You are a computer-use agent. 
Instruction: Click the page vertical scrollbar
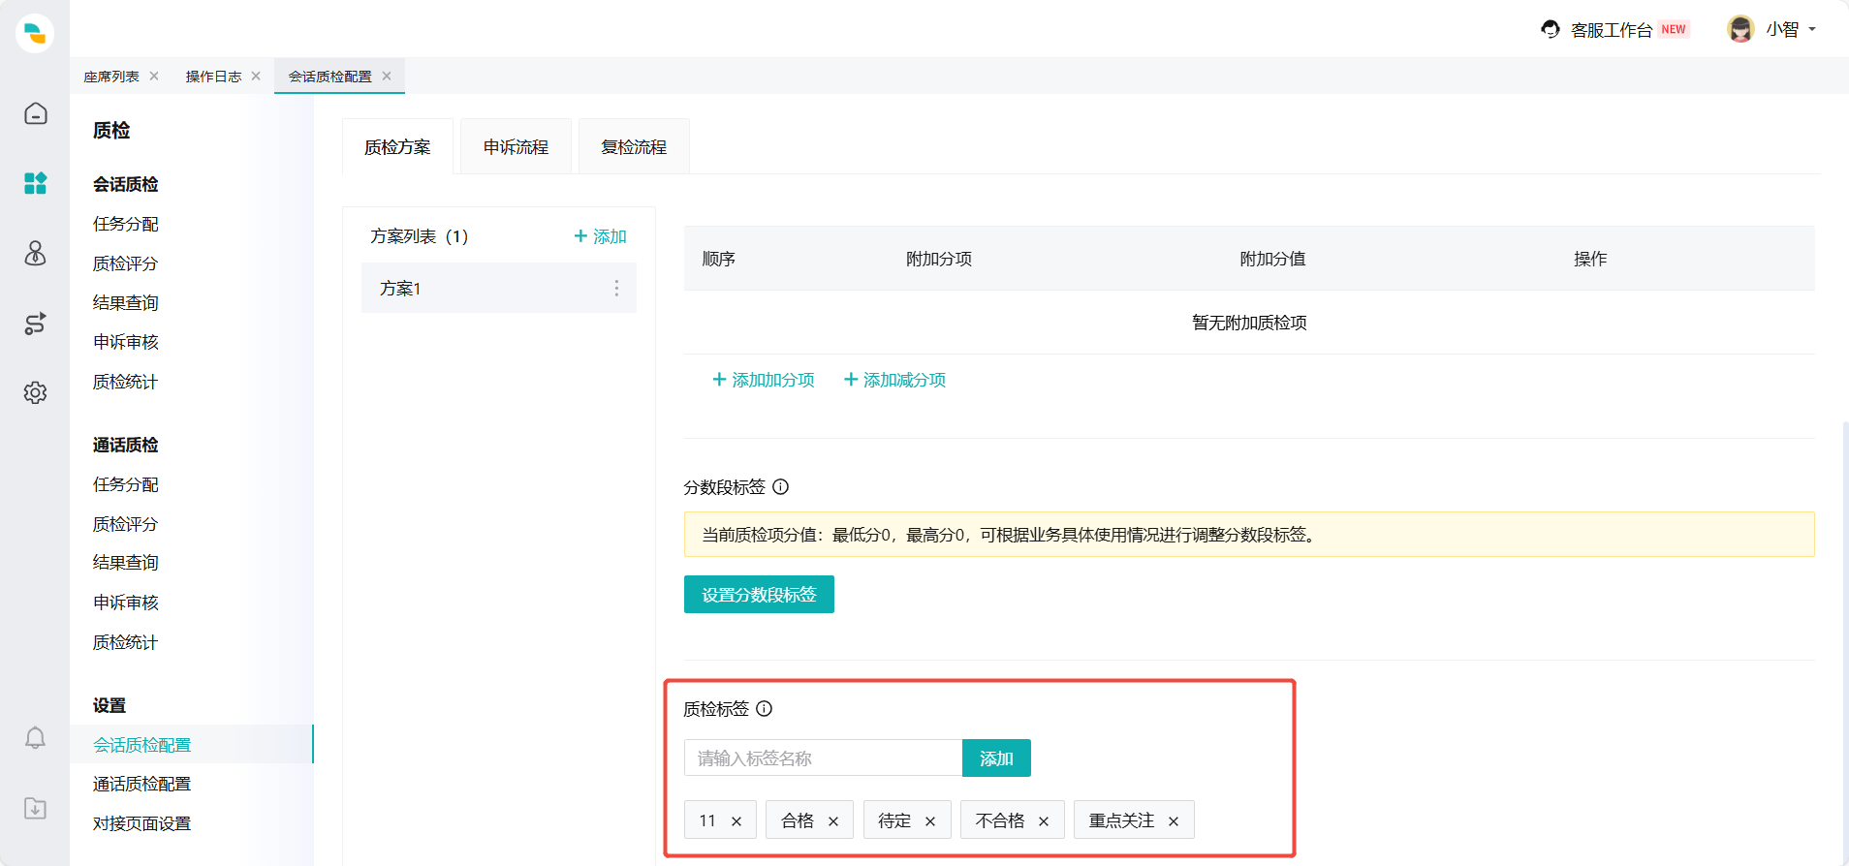1845,643
